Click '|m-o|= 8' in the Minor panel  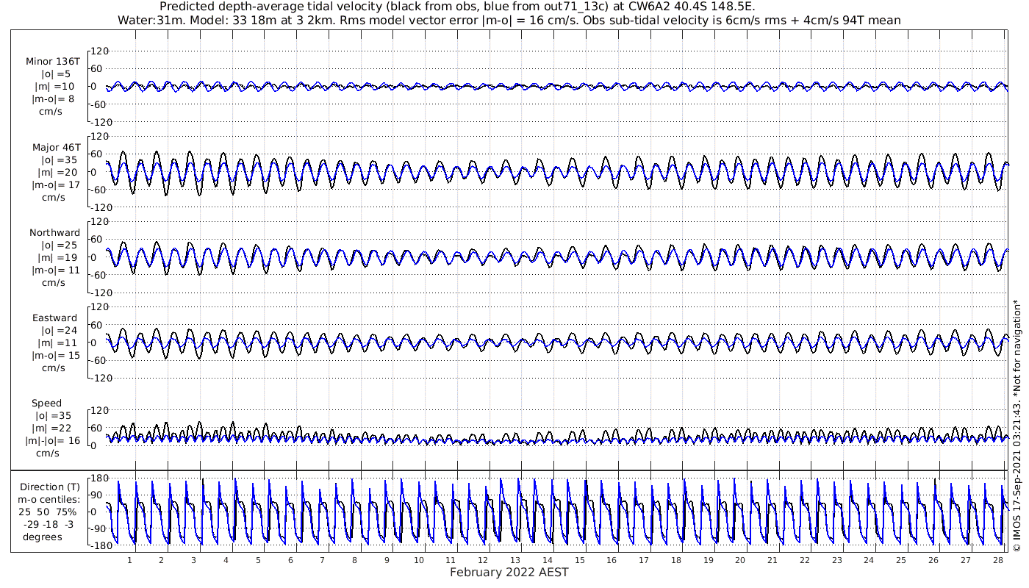[53, 99]
